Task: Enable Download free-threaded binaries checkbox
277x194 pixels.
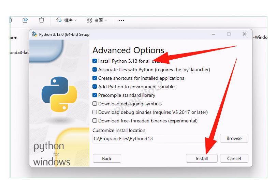Action: (95, 121)
